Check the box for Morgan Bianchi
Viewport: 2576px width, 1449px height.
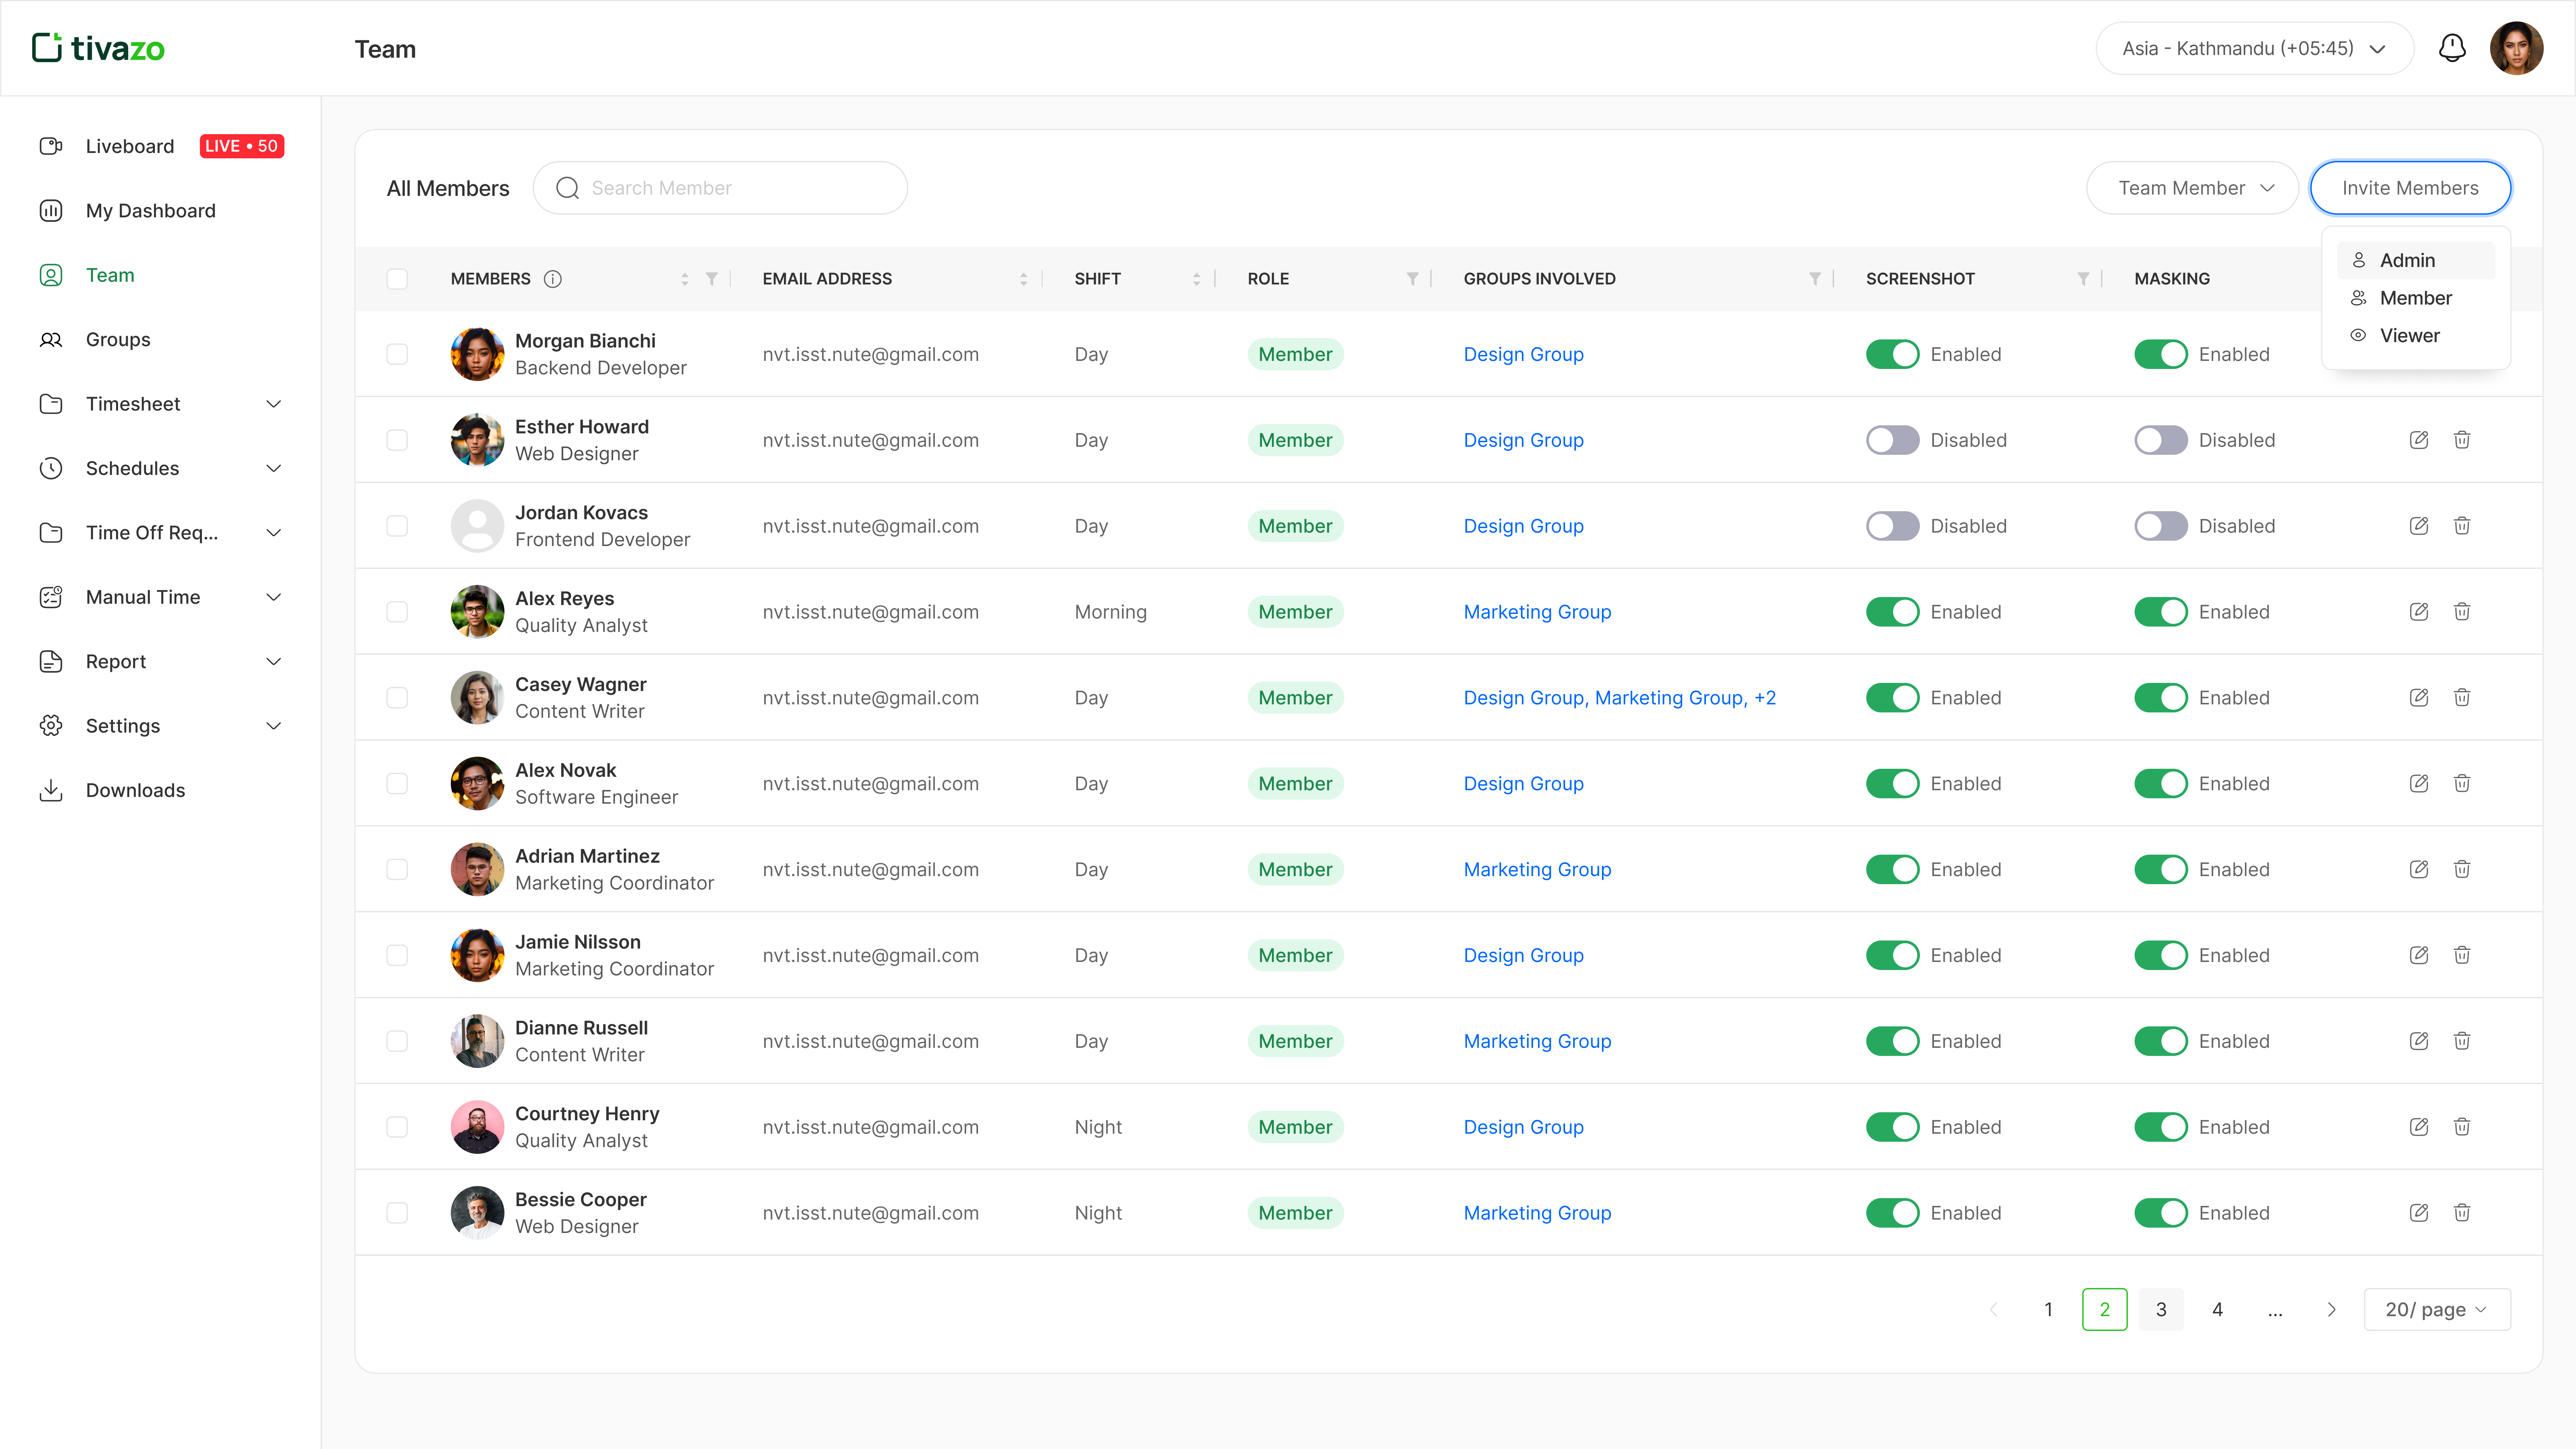click(397, 354)
